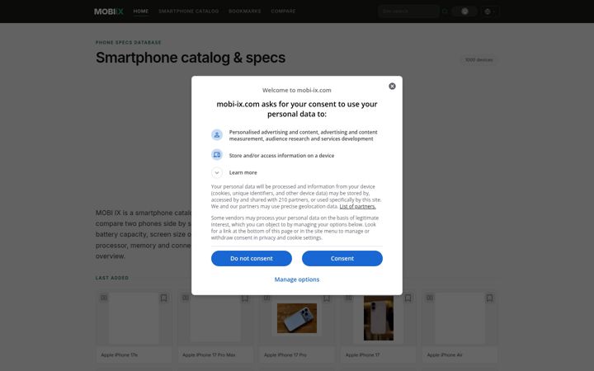Open the language globe dropdown
This screenshot has width=594, height=371.
point(489,12)
